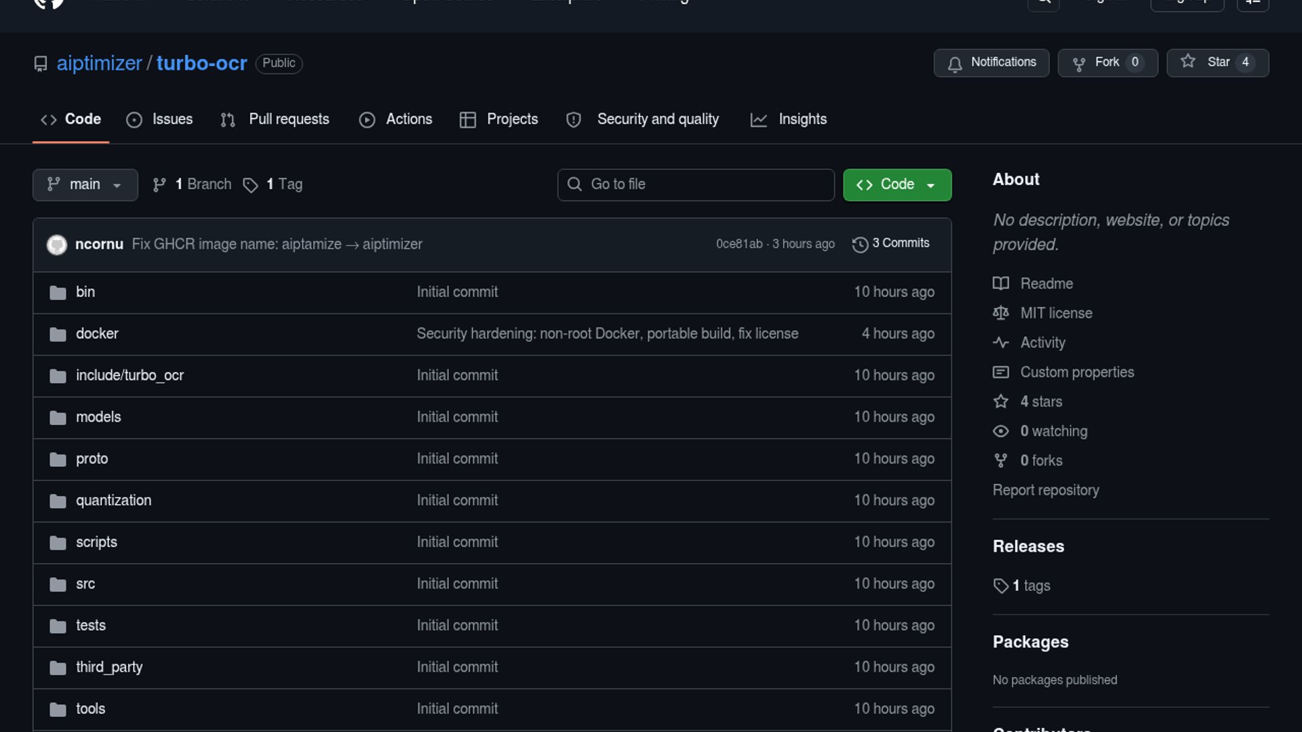Click the aiptimizer owner link
This screenshot has width=1302, height=732.
99,63
